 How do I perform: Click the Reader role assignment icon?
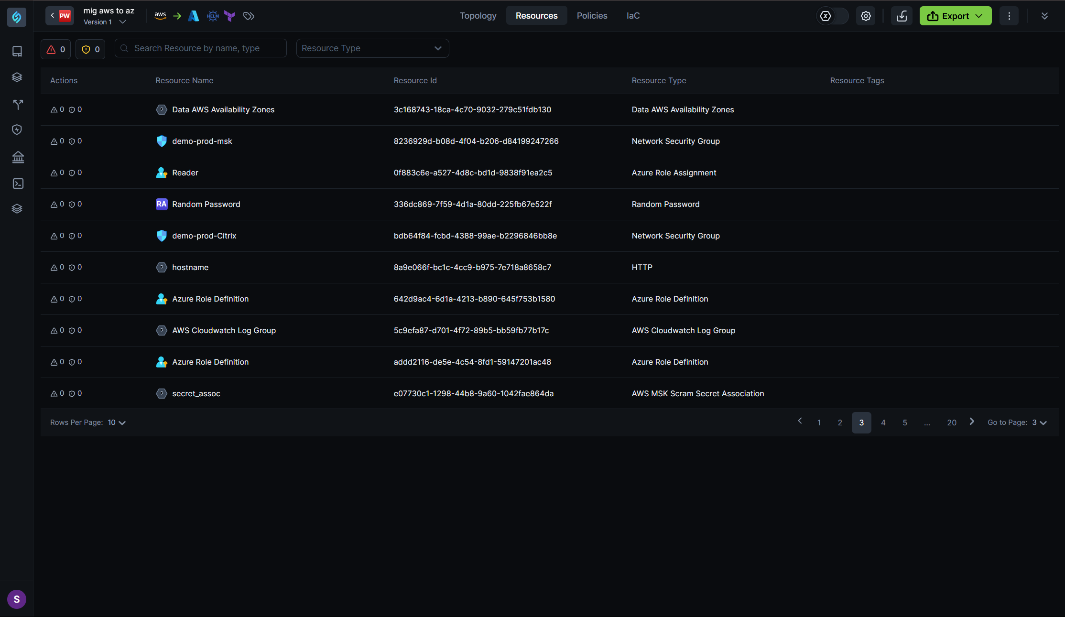(x=162, y=173)
